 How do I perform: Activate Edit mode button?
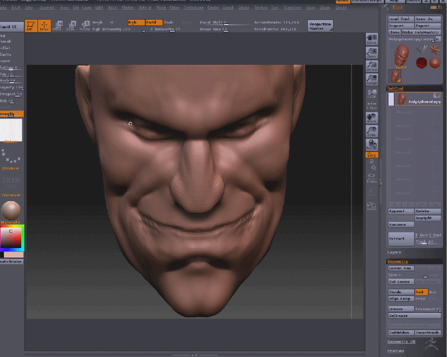pyautogui.click(x=31, y=25)
